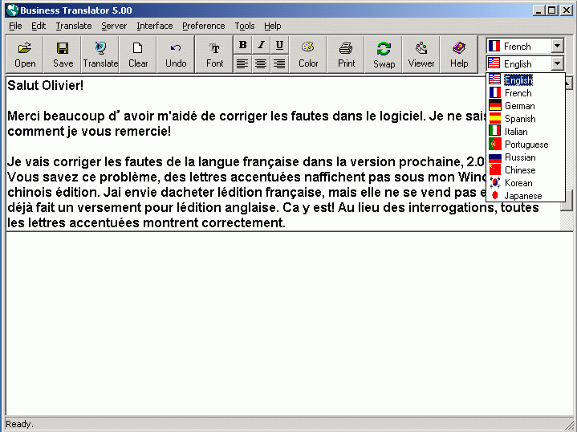This screenshot has width=577, height=432.
Task: Open the Interface menu
Action: tap(155, 26)
